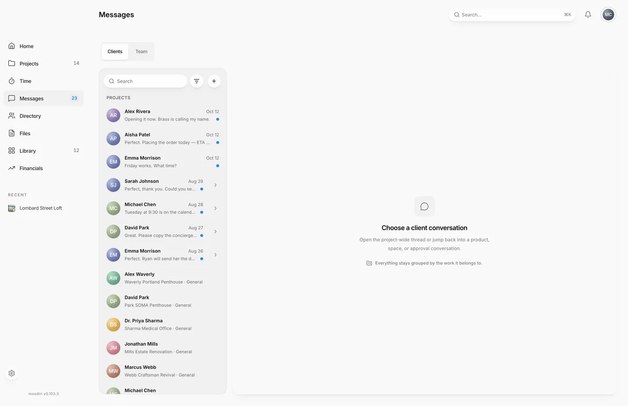The height and width of the screenshot is (406, 628).
Task: Click the notifications bell icon
Action: [x=588, y=15]
